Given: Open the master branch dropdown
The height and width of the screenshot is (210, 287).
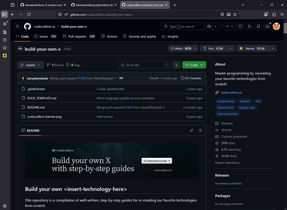Looking at the screenshot, I should [30, 65].
